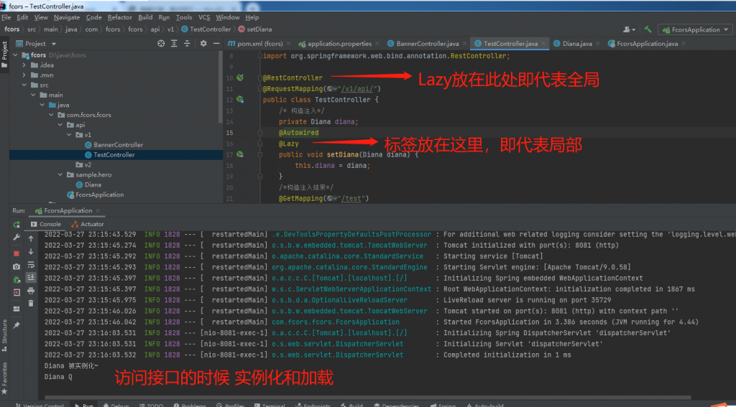The width and height of the screenshot is (736, 407).
Task: Select BannerController in project tree
Action: [118, 145]
